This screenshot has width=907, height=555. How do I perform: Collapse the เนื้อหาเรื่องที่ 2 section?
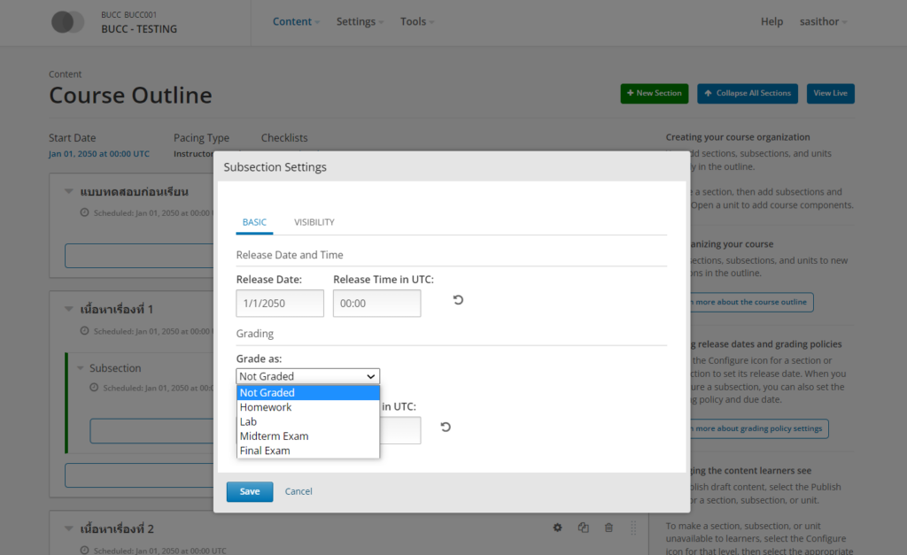tap(69, 528)
